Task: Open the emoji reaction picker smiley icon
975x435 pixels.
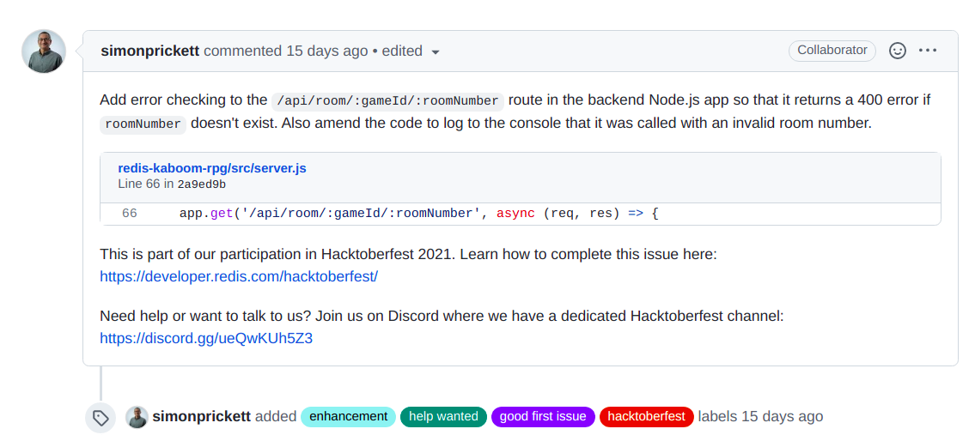Action: pyautogui.click(x=898, y=51)
